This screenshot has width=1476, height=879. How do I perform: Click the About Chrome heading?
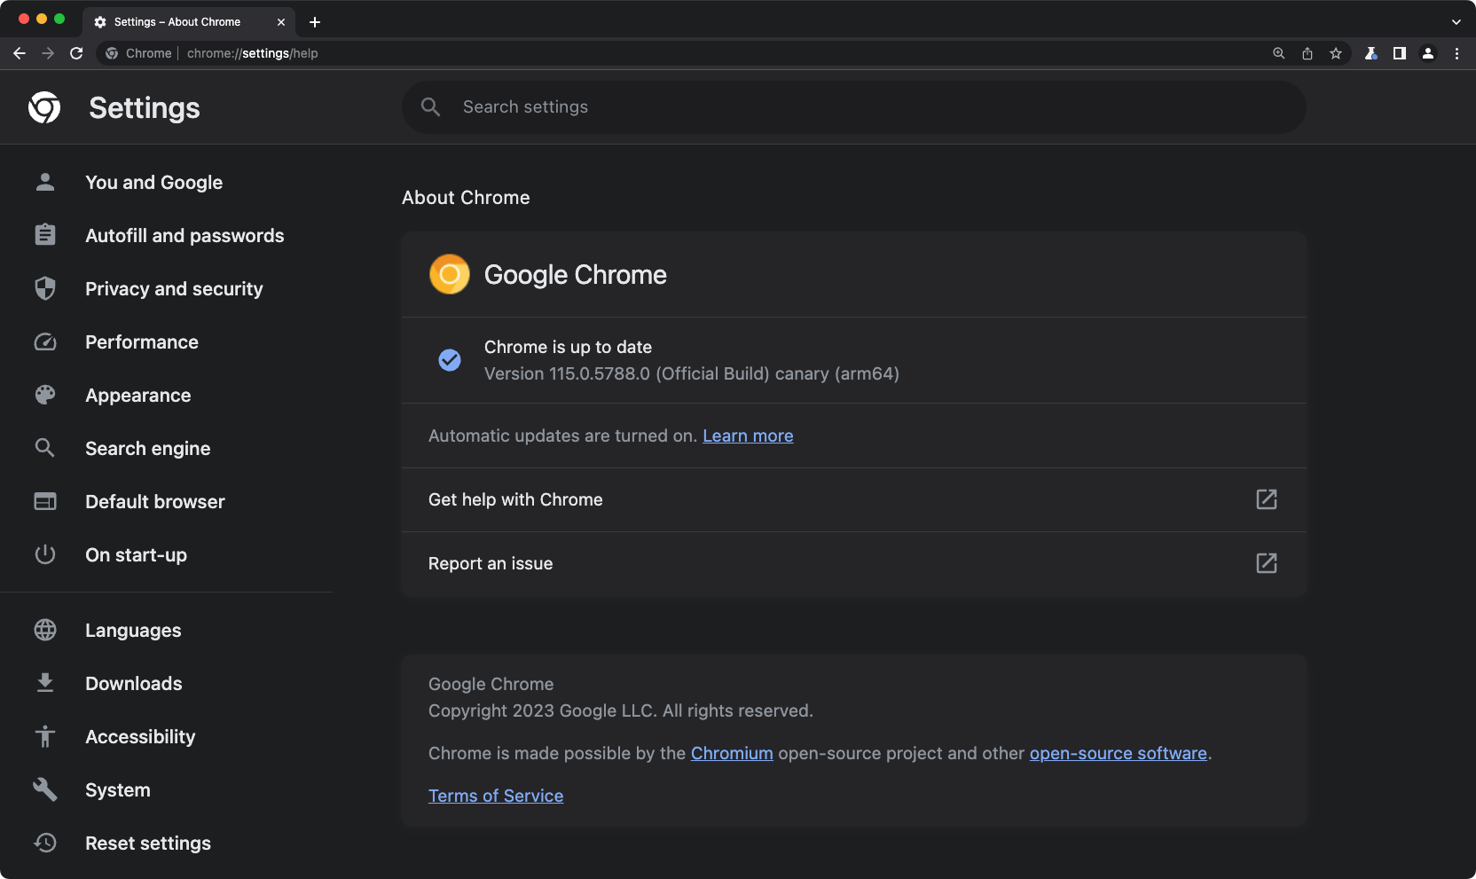[x=466, y=198]
